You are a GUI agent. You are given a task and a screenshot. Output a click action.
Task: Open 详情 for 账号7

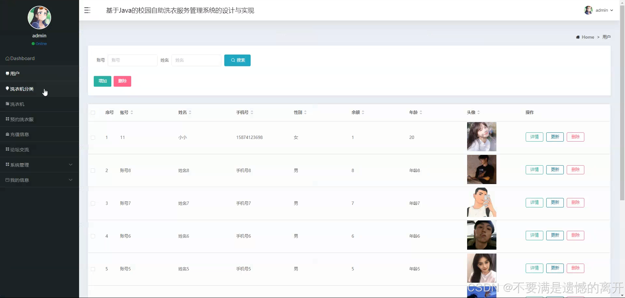(x=535, y=203)
